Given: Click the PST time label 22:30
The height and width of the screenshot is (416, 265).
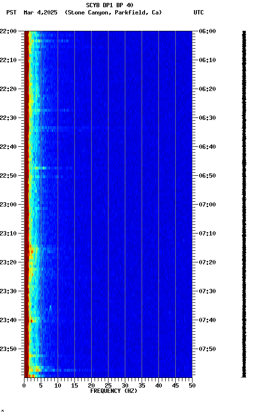Looking at the screenshot, I should [x=8, y=118].
